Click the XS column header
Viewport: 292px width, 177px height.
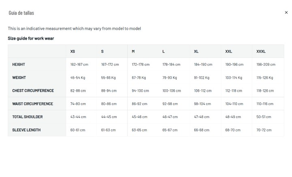click(73, 51)
